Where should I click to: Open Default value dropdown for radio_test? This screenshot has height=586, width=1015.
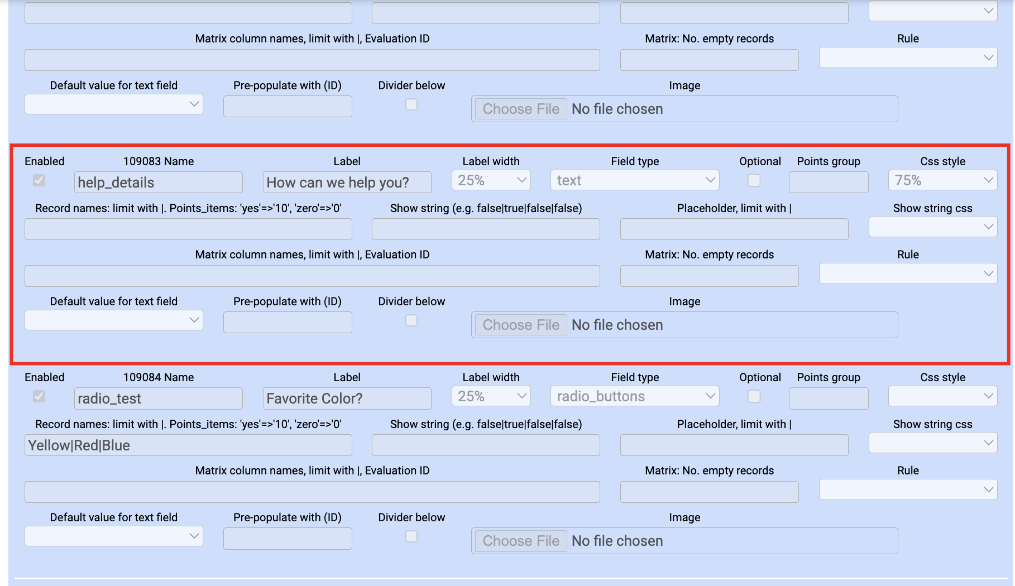[113, 536]
